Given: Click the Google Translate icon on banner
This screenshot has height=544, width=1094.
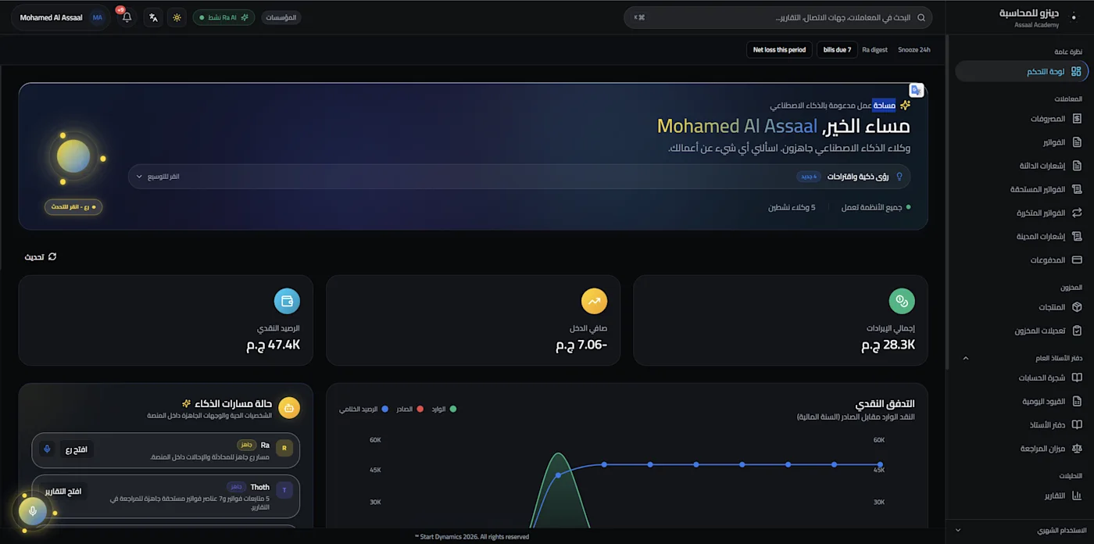Looking at the screenshot, I should point(917,91).
